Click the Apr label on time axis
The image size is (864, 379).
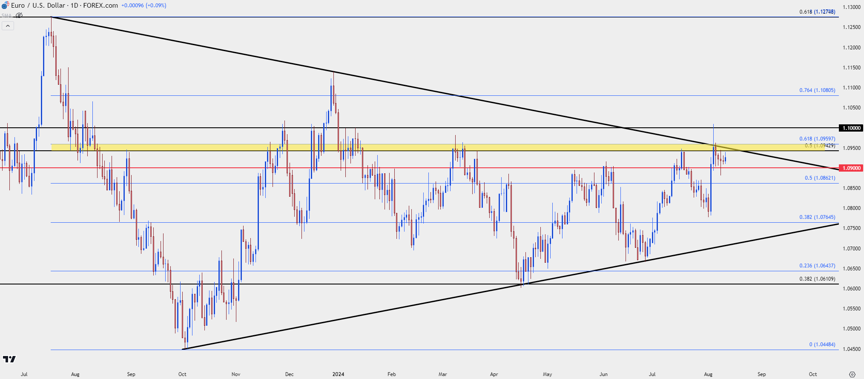pyautogui.click(x=494, y=374)
